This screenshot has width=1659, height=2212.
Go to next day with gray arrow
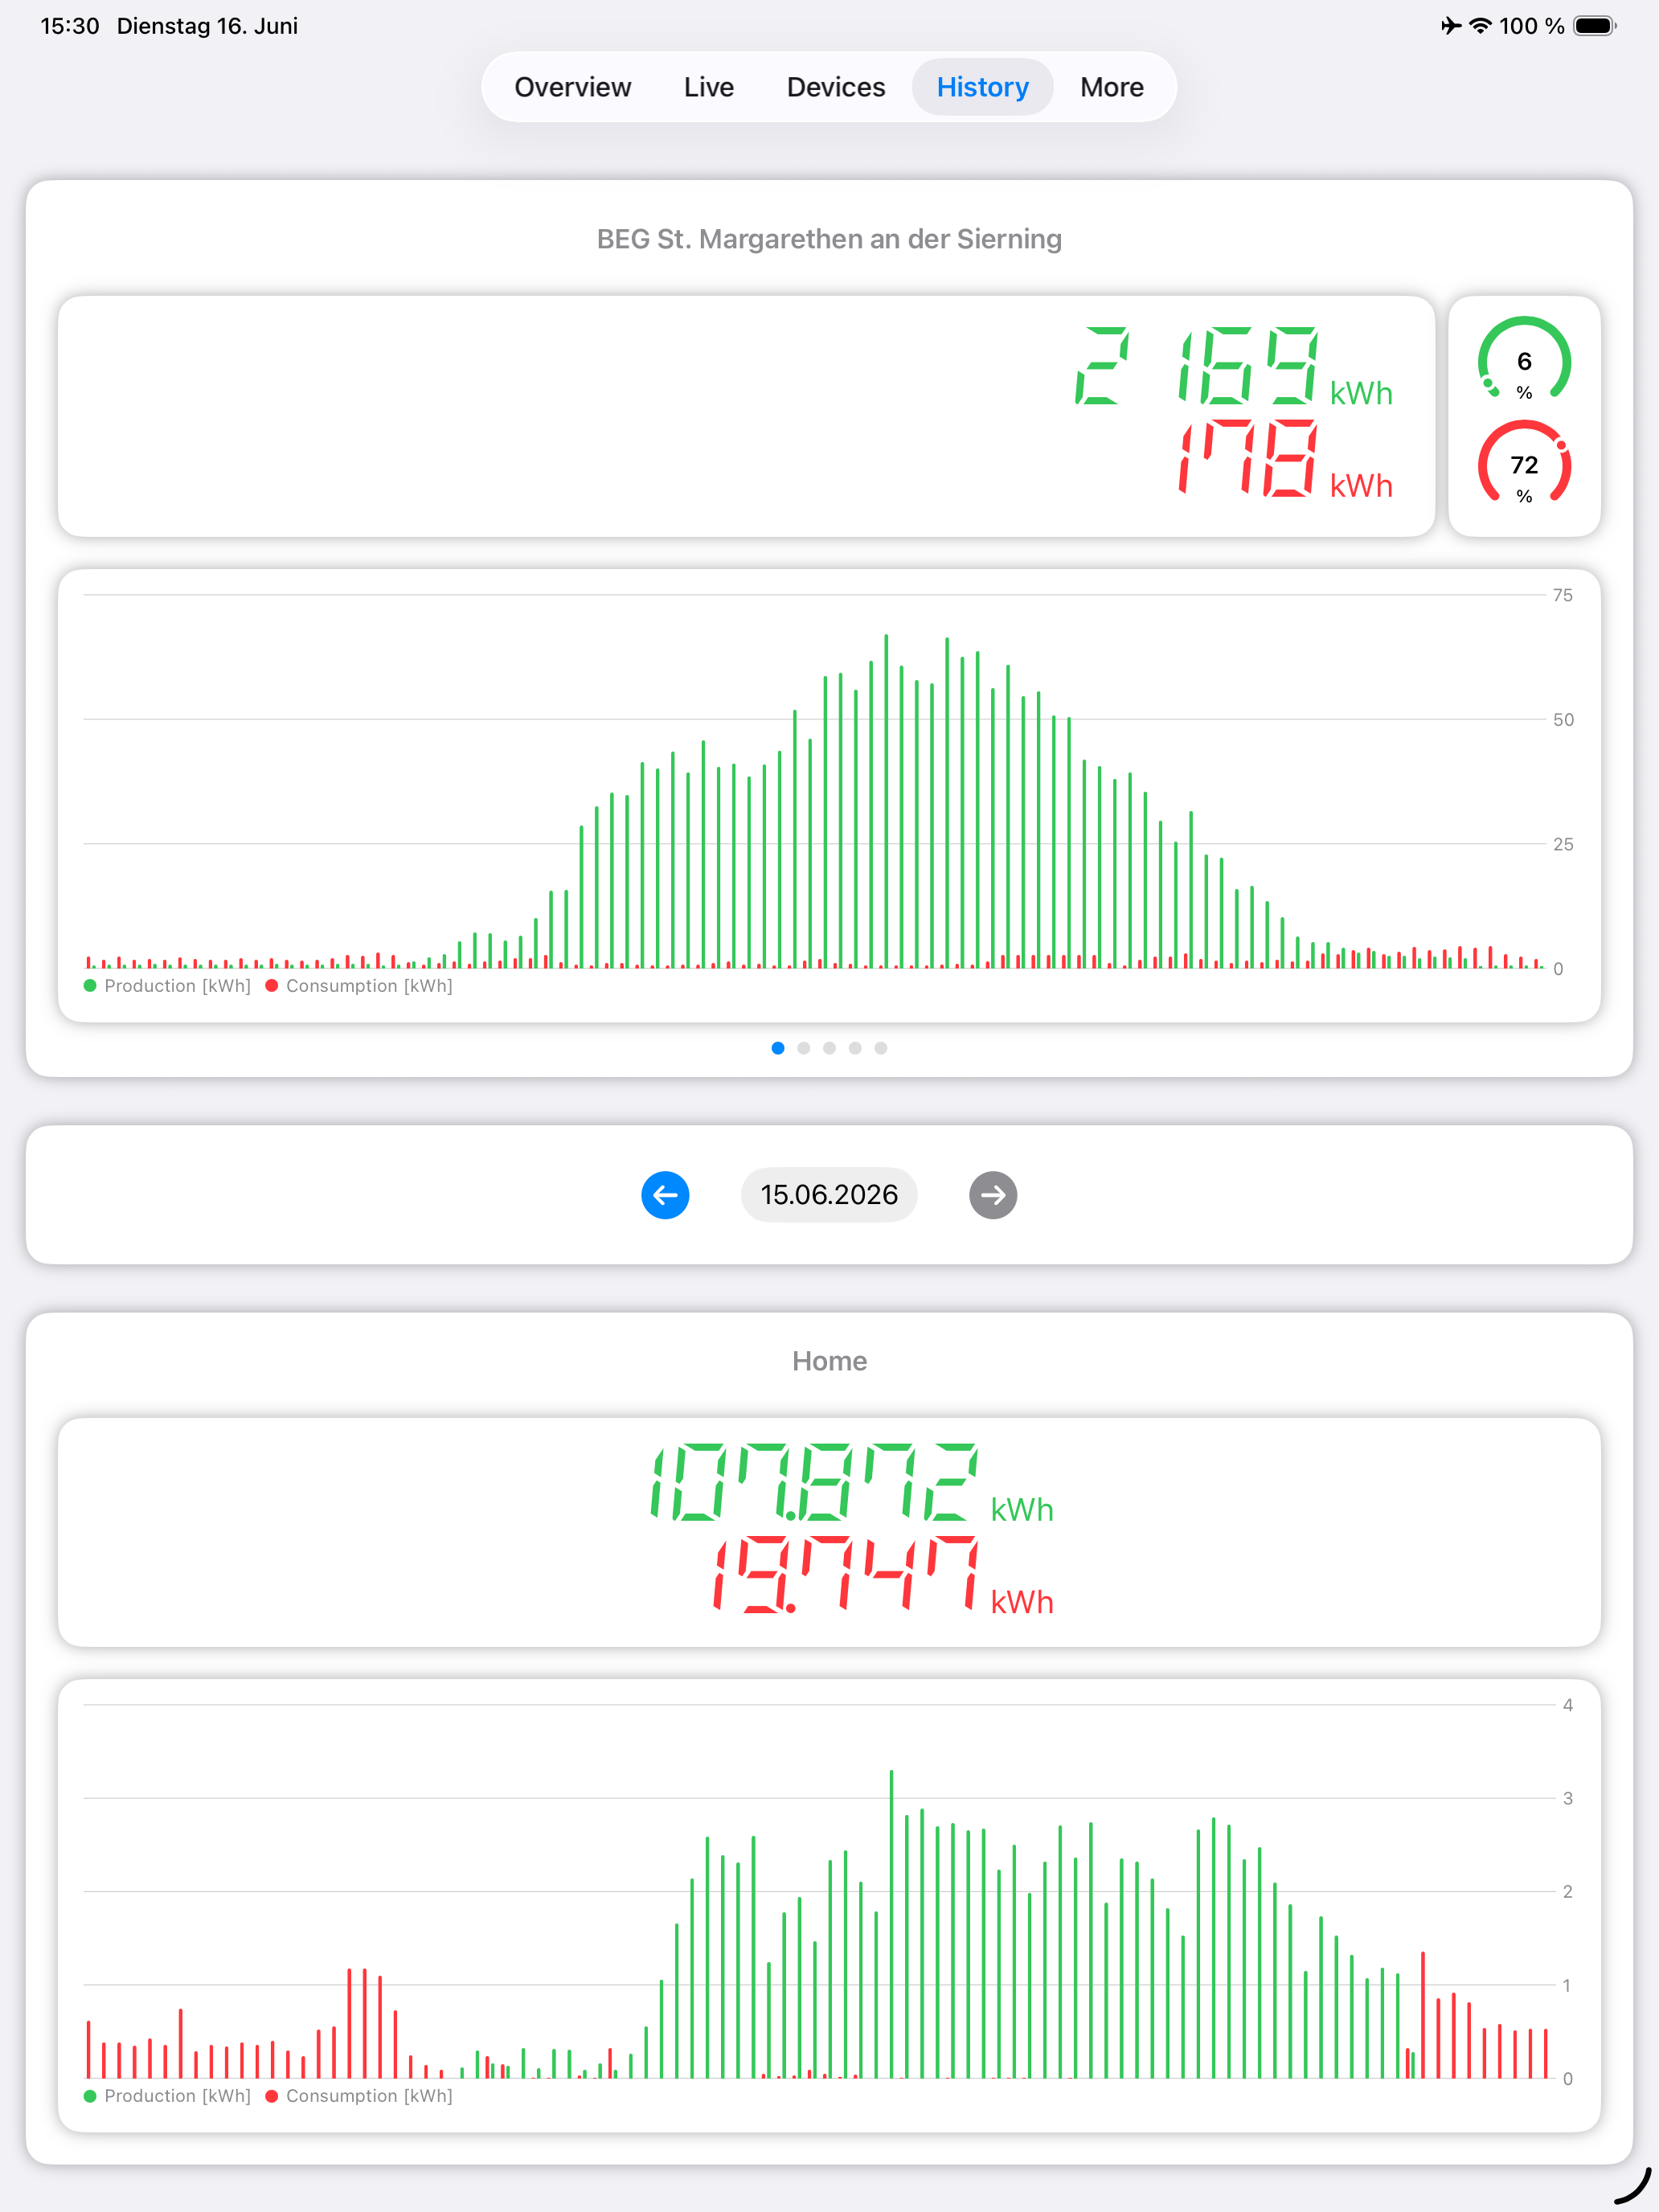click(x=993, y=1195)
